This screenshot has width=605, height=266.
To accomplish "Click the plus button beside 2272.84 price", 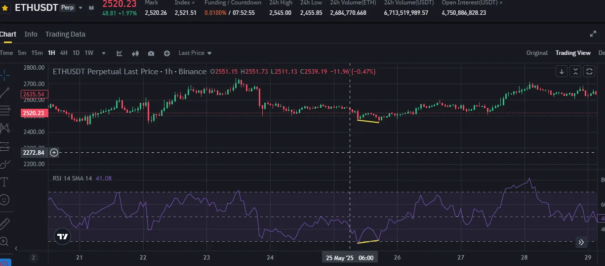I will point(54,152).
